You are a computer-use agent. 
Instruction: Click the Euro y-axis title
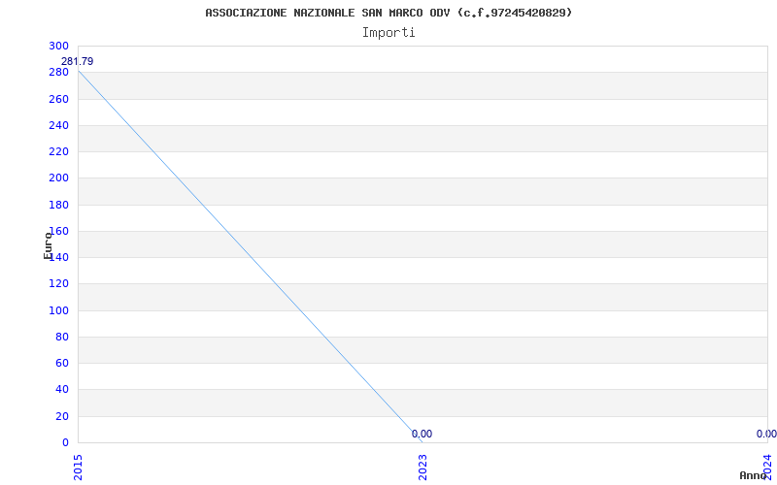pos(48,245)
